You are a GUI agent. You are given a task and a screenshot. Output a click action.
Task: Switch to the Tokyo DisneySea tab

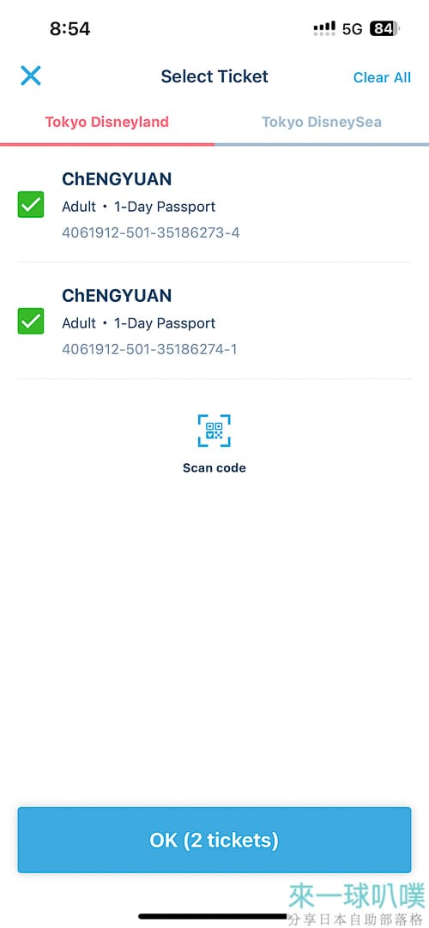pos(321,122)
